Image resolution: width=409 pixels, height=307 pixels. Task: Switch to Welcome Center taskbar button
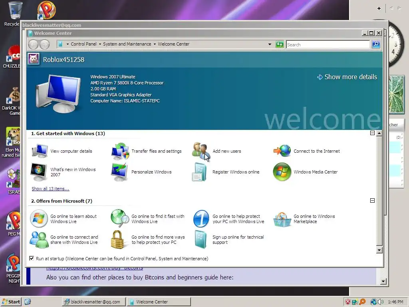[159, 302]
